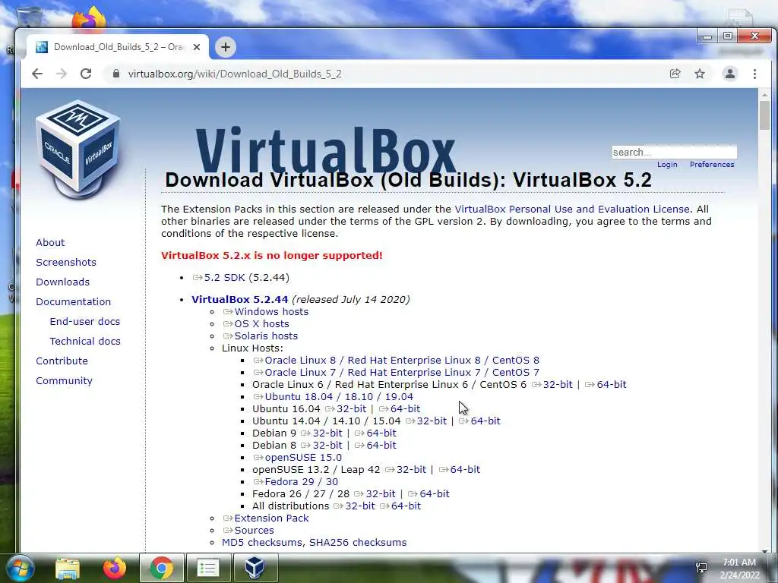Viewport: 778px width, 583px height.
Task: Download Oracle Linux 6 32-bit package
Action: tap(552, 385)
